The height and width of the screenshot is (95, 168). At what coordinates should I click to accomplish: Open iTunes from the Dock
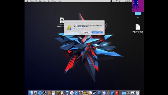pos(72,93)
